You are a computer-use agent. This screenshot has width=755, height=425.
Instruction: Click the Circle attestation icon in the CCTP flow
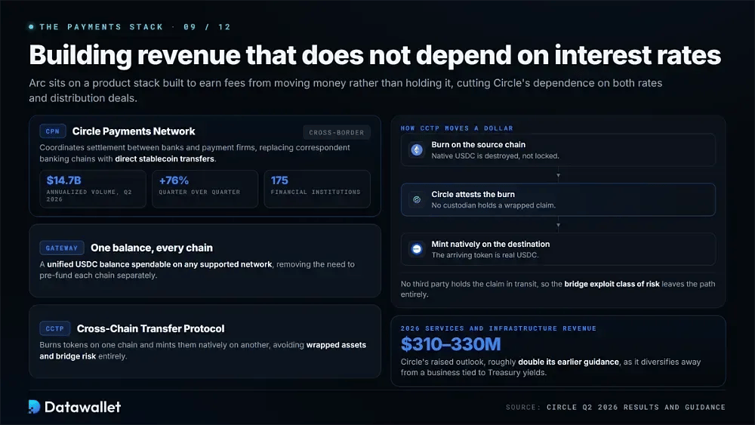(x=417, y=199)
